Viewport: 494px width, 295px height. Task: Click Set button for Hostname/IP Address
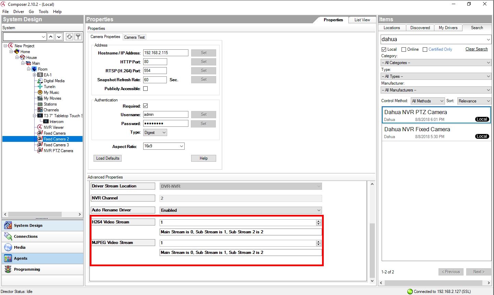coord(204,53)
